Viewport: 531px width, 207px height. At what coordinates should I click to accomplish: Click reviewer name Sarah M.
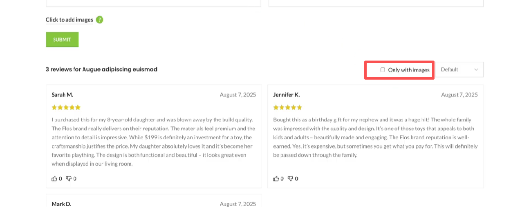(x=63, y=95)
